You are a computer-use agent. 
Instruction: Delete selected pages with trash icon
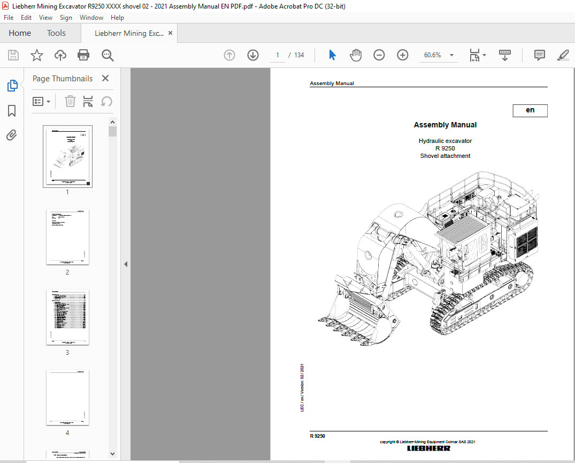tap(70, 101)
